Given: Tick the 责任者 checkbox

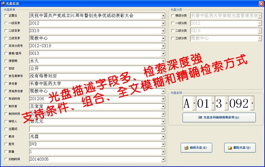Looking at the screenshot, I should tap(6, 84).
